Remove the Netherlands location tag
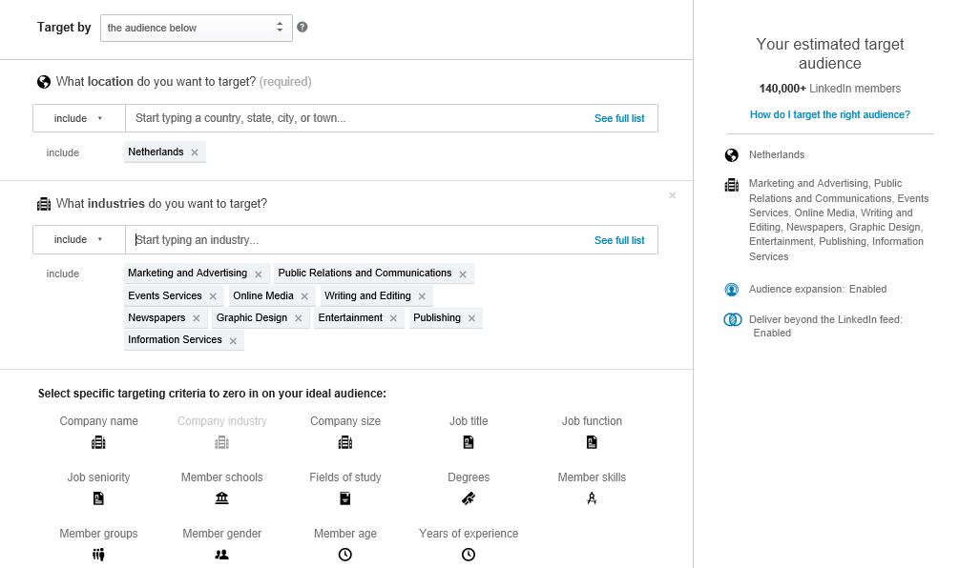959x568 pixels. point(195,152)
